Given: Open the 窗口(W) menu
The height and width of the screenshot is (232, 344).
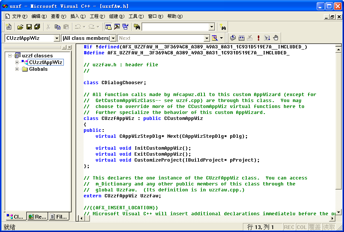Looking at the screenshot, I should [156, 16].
